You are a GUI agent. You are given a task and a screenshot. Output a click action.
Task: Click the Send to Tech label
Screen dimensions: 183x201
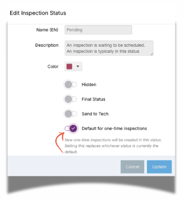(x=95, y=114)
